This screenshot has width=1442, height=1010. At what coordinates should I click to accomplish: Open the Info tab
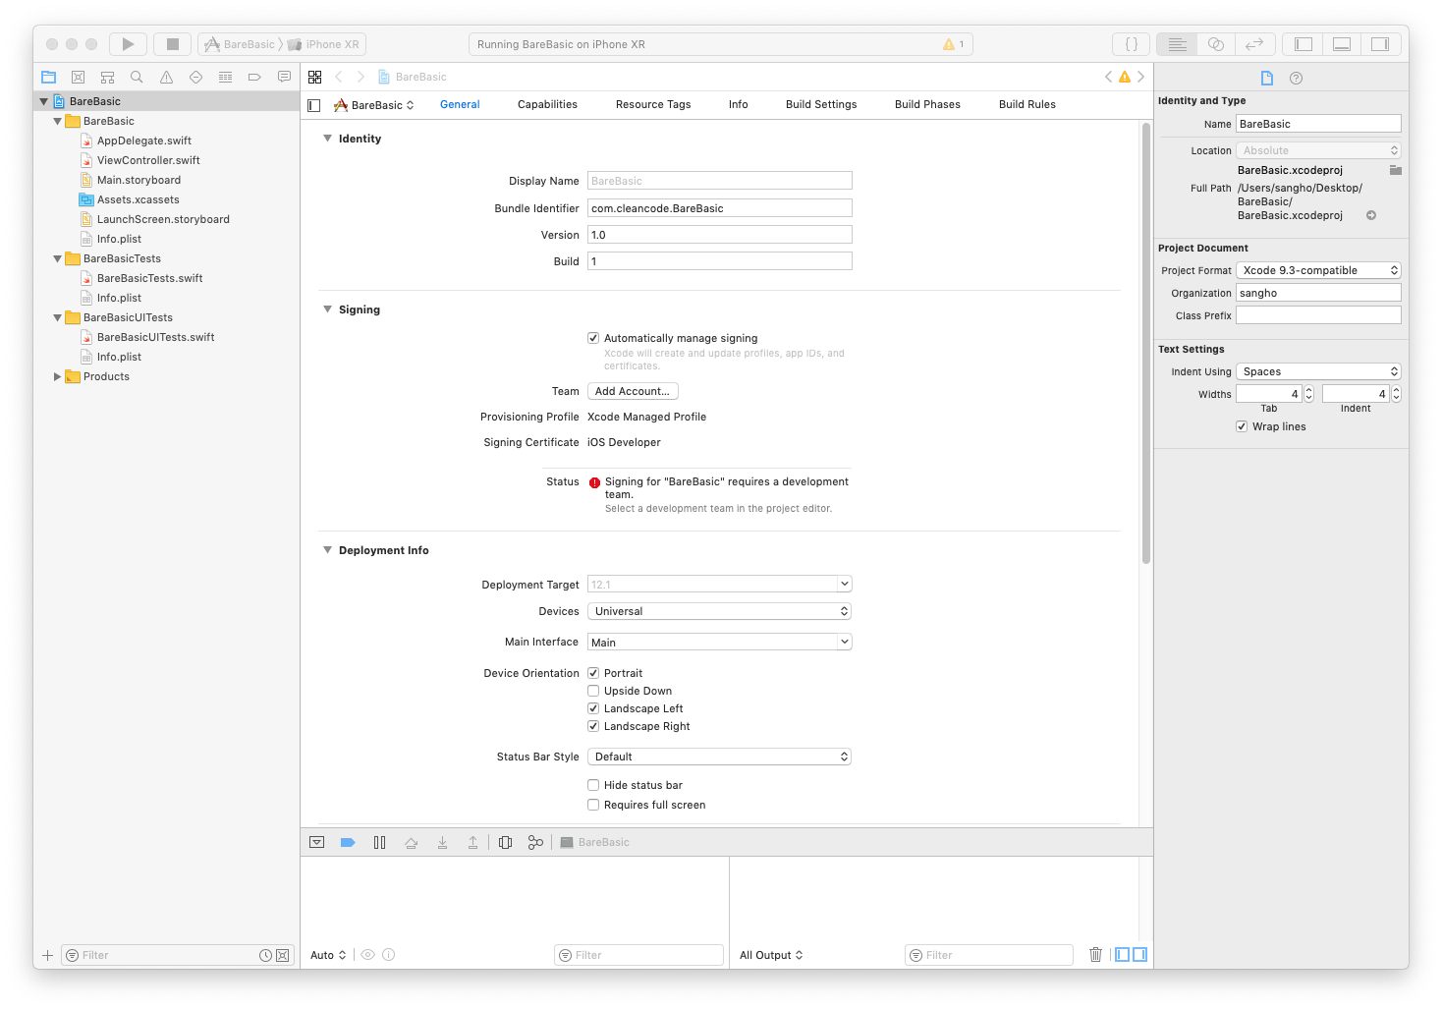(739, 104)
